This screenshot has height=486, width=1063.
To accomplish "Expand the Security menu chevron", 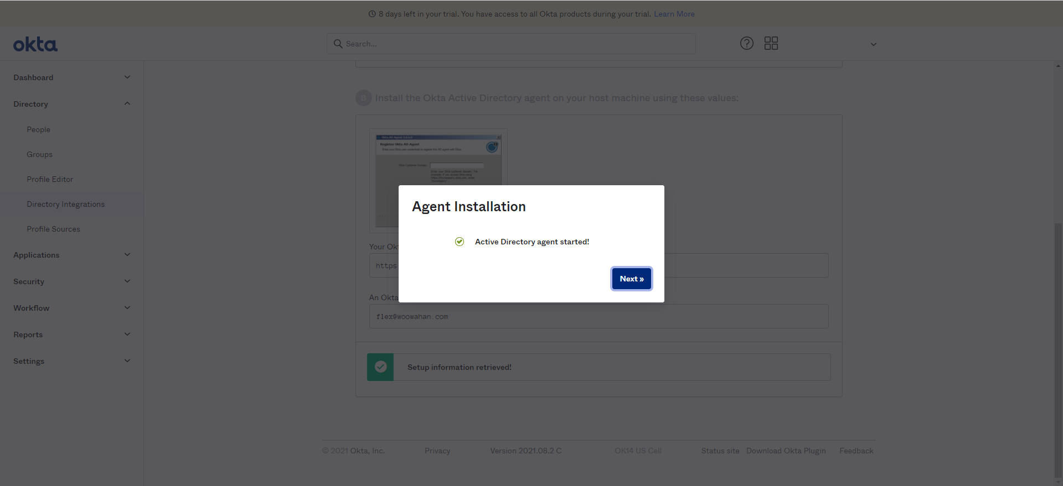I will click(x=127, y=281).
